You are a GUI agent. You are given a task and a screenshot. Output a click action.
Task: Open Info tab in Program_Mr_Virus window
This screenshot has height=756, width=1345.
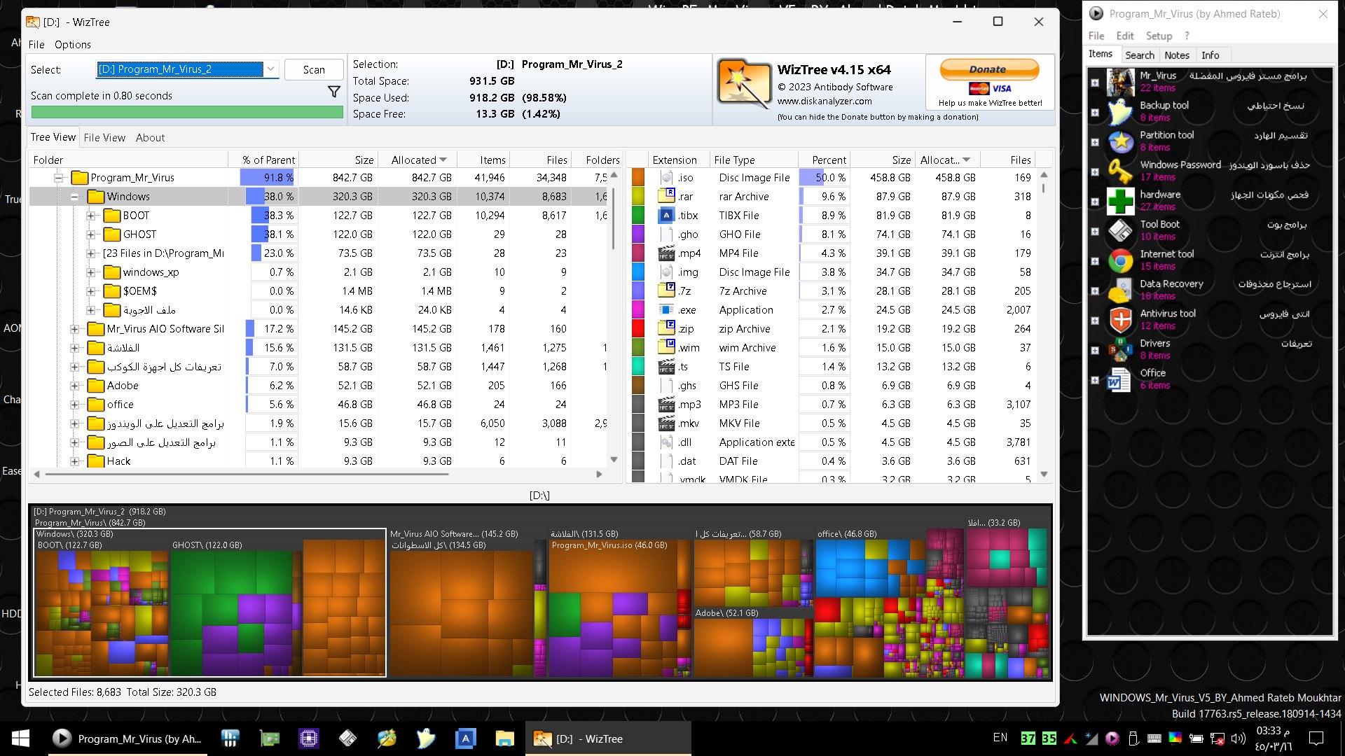pos(1210,55)
